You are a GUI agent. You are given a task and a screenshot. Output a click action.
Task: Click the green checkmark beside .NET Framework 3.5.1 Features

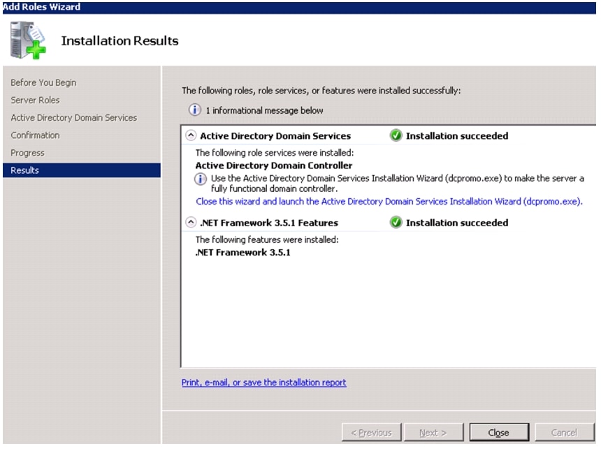396,223
